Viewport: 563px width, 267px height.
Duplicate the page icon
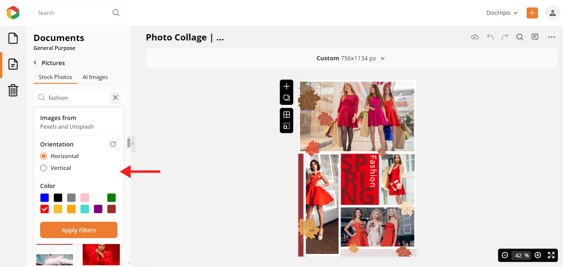[x=286, y=98]
